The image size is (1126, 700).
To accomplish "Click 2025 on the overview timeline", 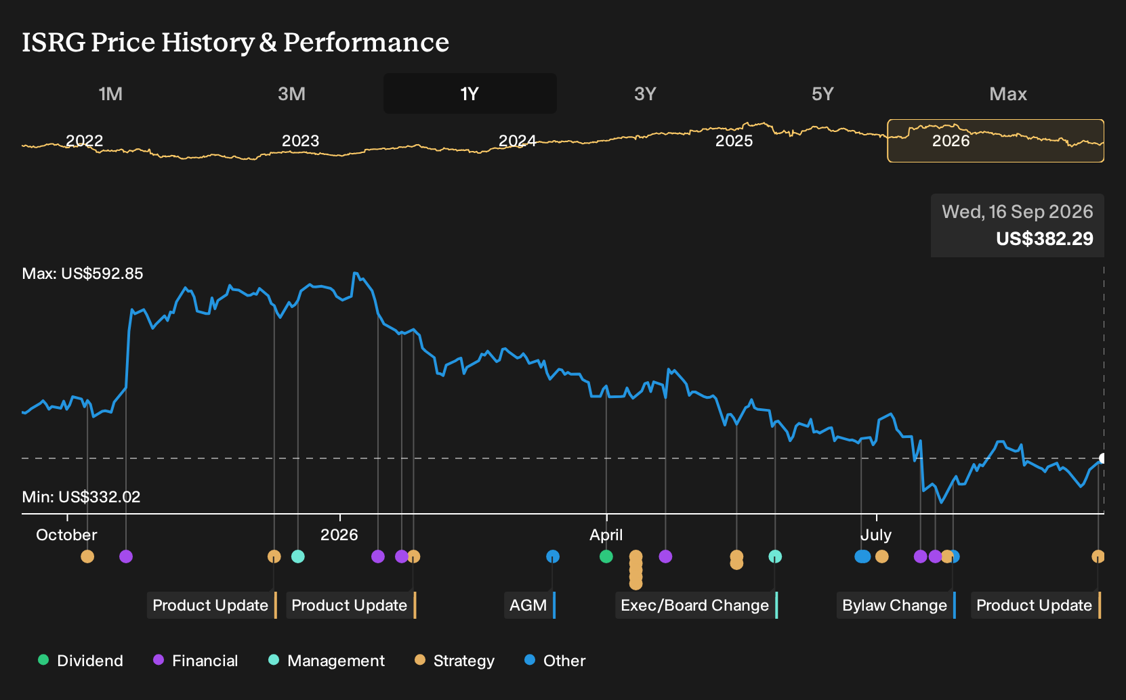I will [734, 141].
